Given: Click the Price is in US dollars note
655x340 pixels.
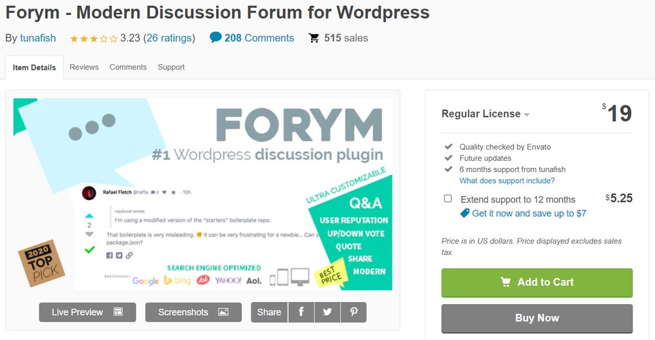Looking at the screenshot, I should click(531, 246).
